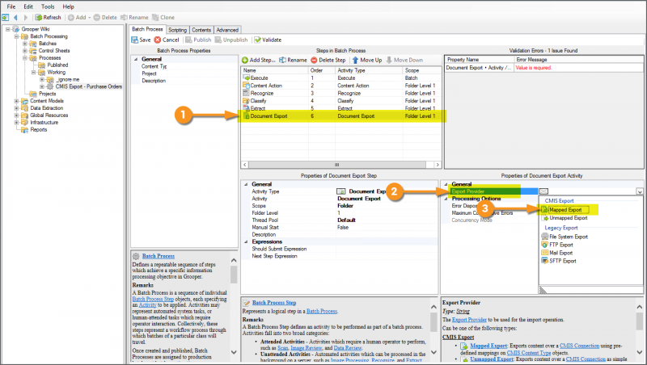The image size is (647, 365).
Task: Collapse the Batch Processing tree node
Action: click(16, 36)
